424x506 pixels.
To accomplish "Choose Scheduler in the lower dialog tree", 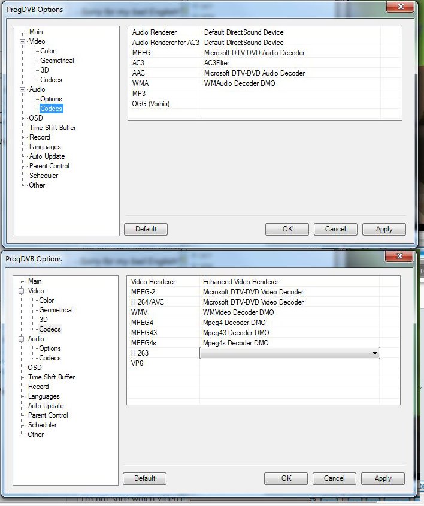I will pos(43,425).
